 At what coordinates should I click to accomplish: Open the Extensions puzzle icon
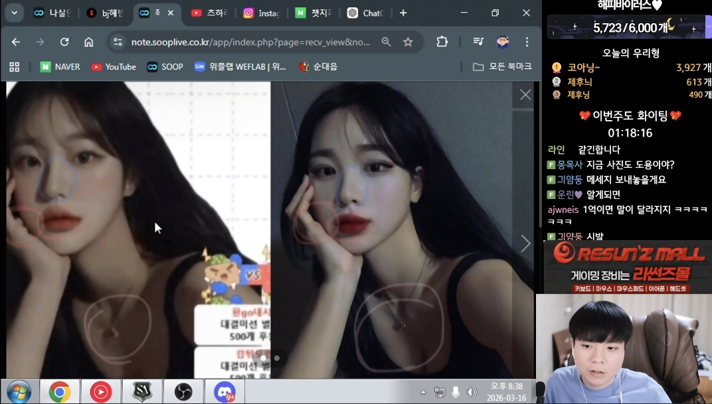pos(442,42)
